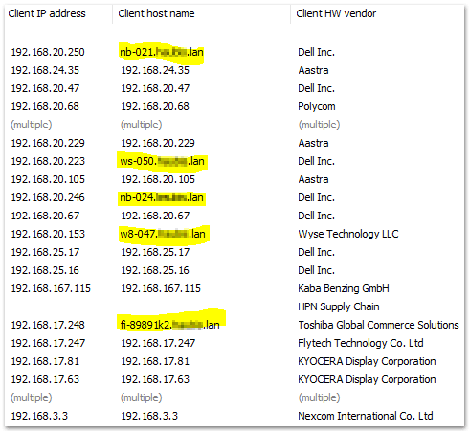
Task: Select the Polycom vendor cell
Action: [317, 106]
